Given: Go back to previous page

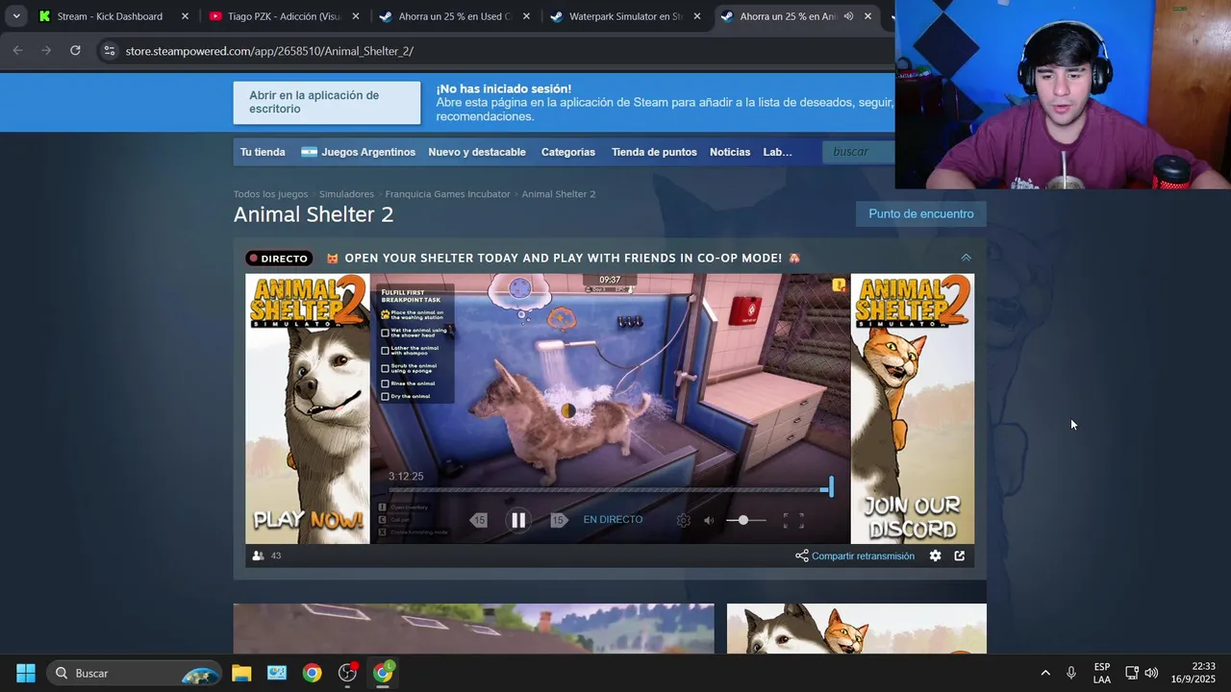Looking at the screenshot, I should click(x=17, y=50).
